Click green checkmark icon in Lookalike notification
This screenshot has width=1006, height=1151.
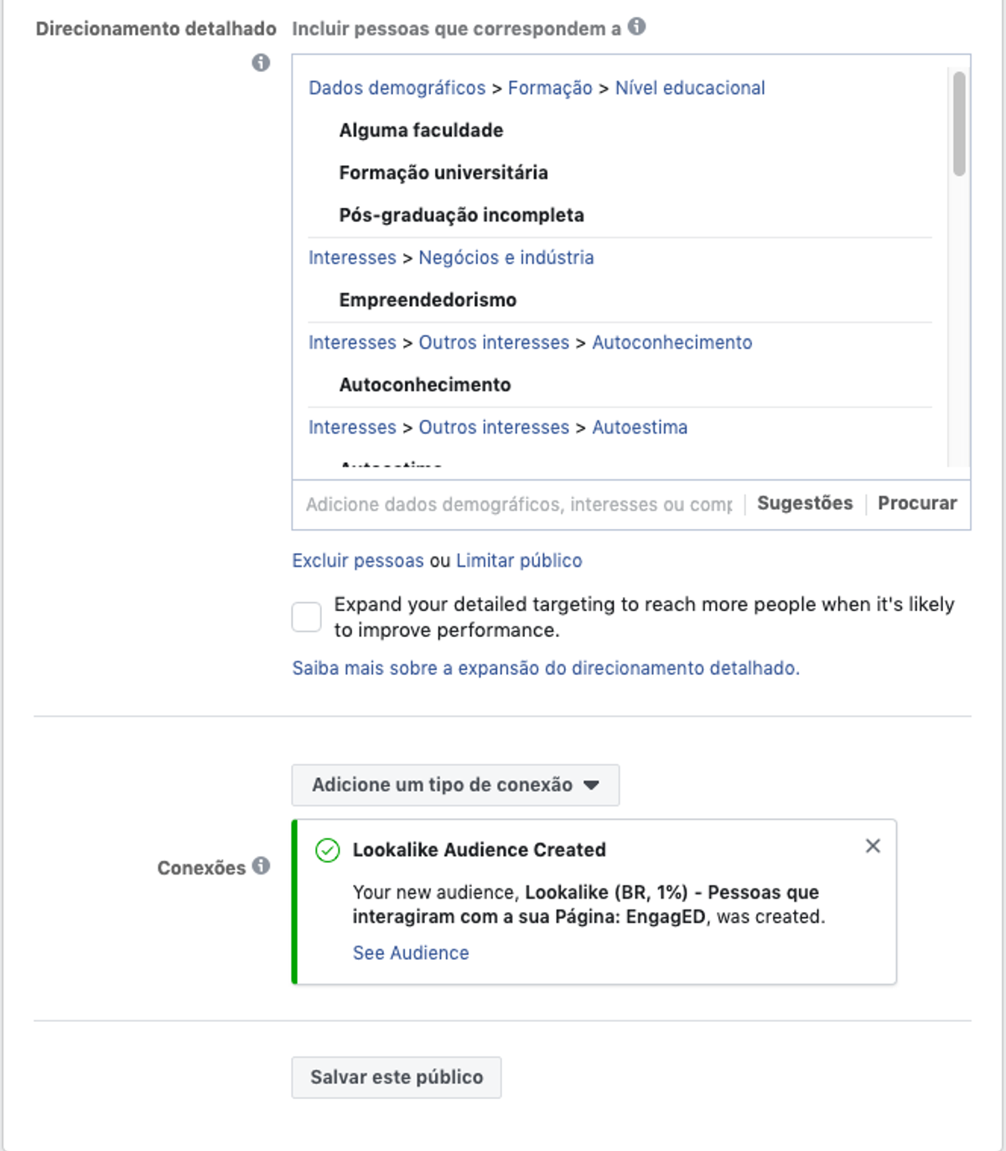327,850
